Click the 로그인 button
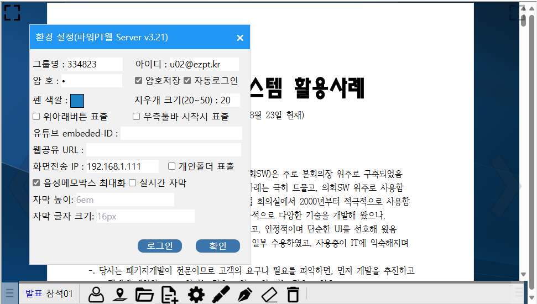The height and width of the screenshot is (304, 537). 160,246
